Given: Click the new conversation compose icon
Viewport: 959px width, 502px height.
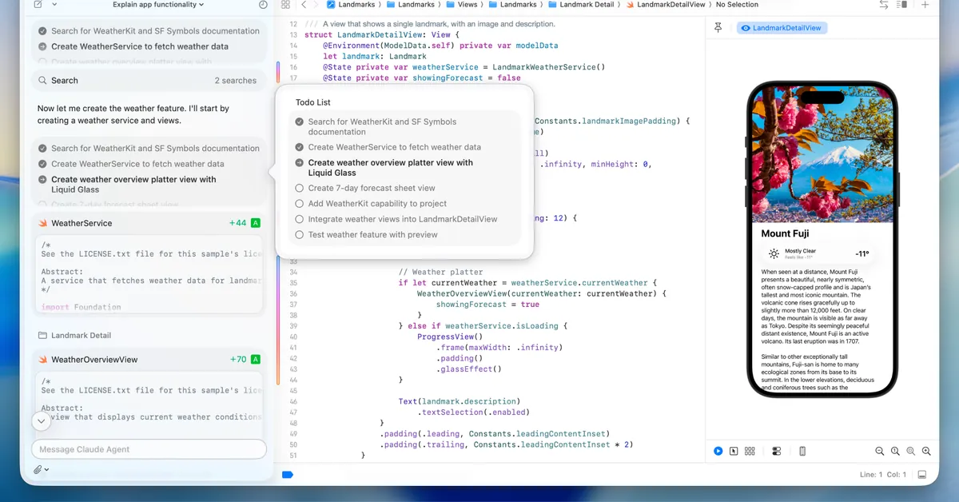Looking at the screenshot, I should 38,5.
